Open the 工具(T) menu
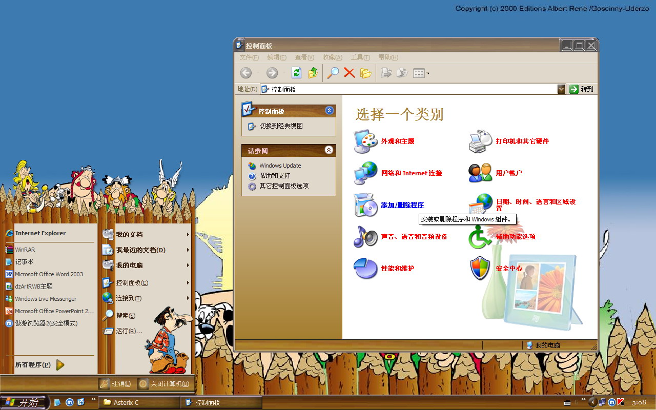 pyautogui.click(x=360, y=57)
